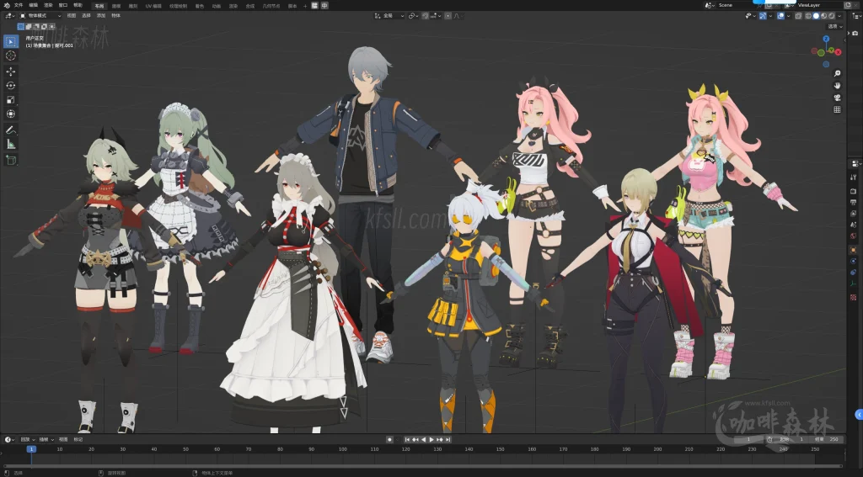Click the red X axis on navigation gizmo
This screenshot has width=863, height=477.
[839, 52]
